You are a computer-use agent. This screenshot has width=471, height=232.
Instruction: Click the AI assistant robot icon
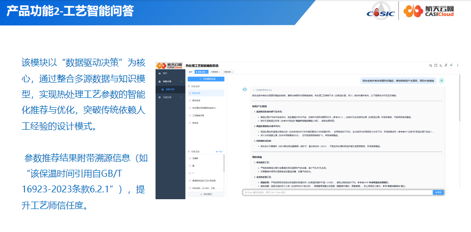point(244,90)
